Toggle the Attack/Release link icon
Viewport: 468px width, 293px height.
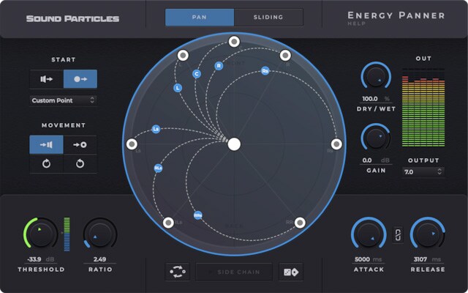[x=398, y=236]
